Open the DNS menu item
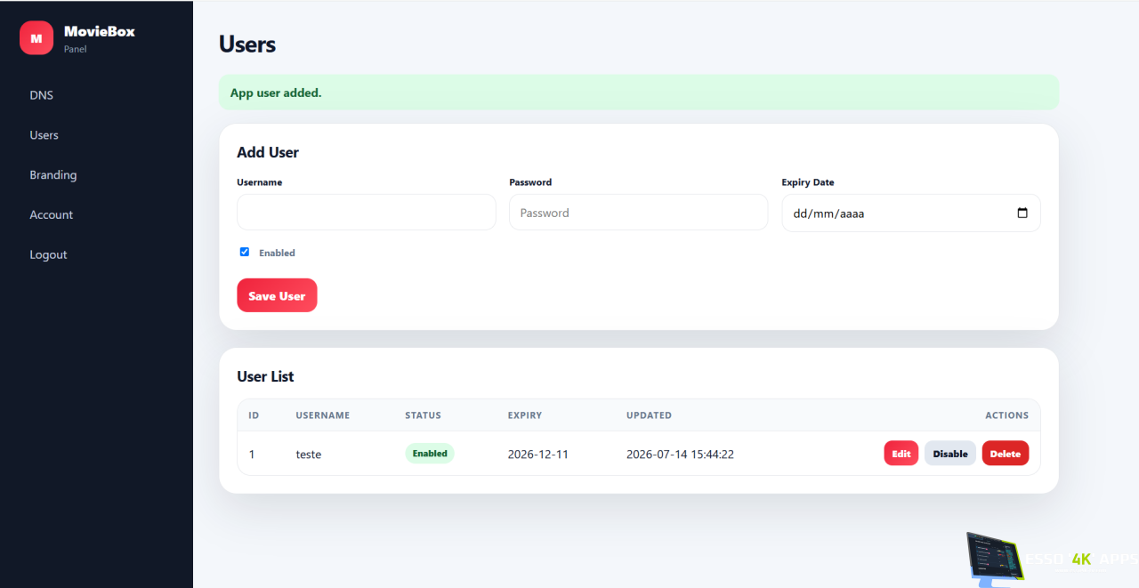Viewport: 1139px width, 588px height. click(x=42, y=95)
